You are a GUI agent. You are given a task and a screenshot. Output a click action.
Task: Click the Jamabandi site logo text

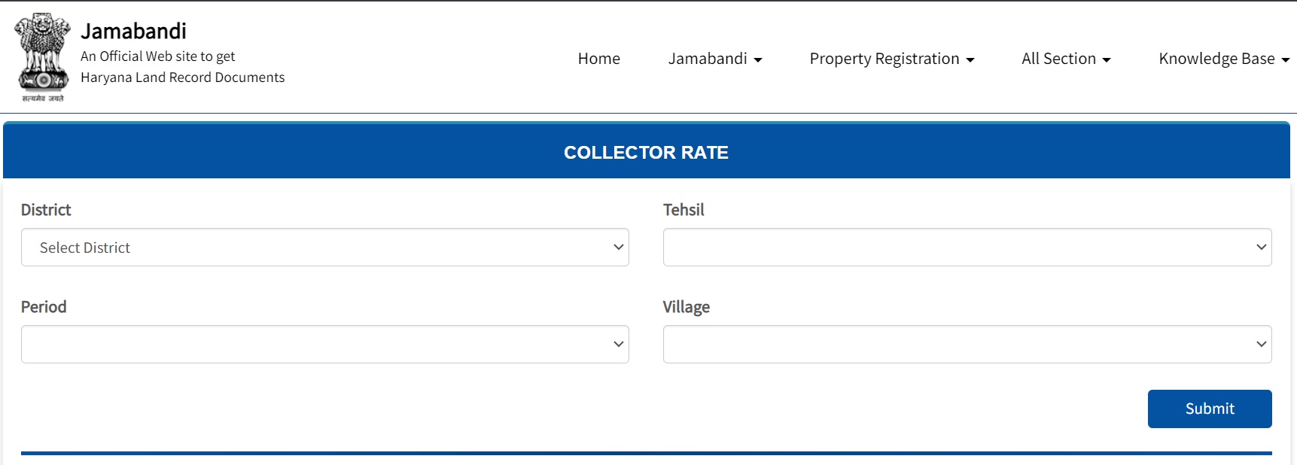pos(132,31)
